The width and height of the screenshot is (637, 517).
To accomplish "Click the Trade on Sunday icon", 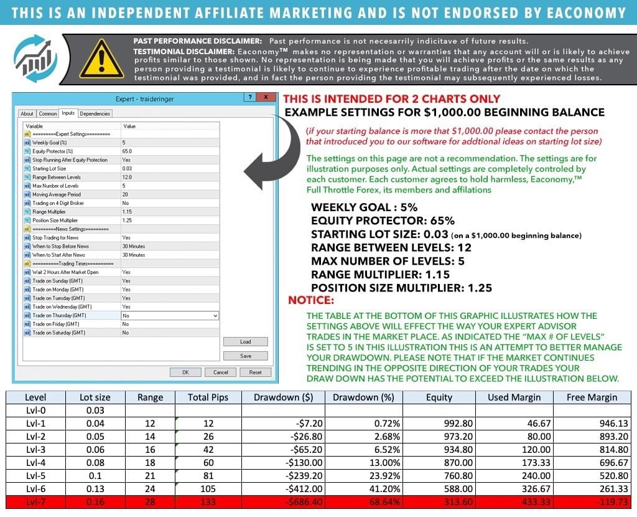I will (27, 281).
